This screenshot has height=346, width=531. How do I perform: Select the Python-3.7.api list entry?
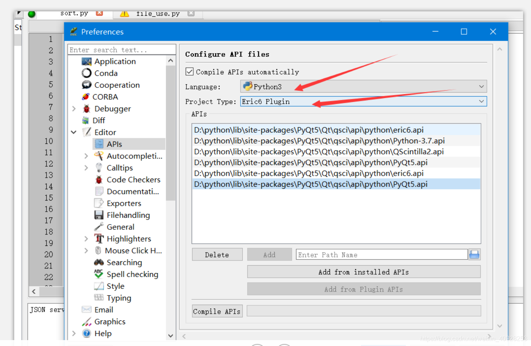click(x=336, y=141)
